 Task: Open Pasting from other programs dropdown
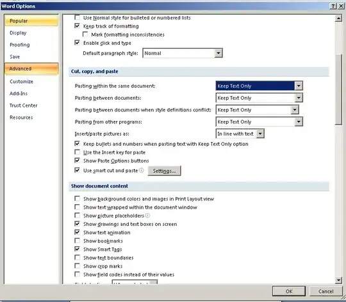[x=299, y=122]
